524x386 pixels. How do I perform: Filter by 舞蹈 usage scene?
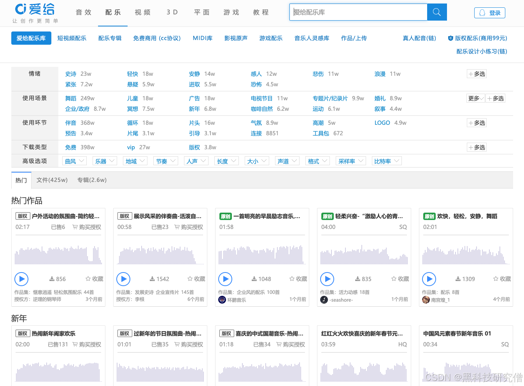[x=71, y=98]
